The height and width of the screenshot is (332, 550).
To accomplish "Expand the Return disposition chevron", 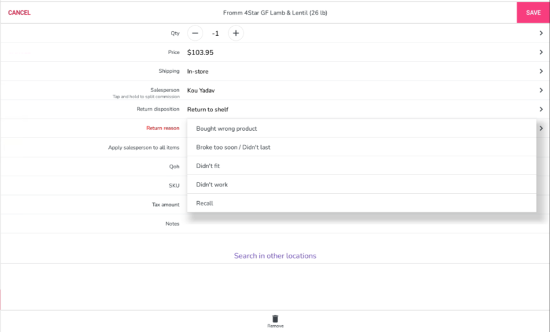I will pyautogui.click(x=541, y=109).
